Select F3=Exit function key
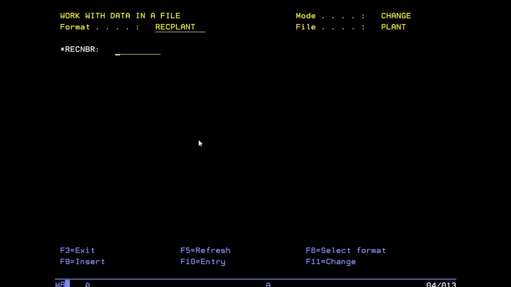Screen dimensions: 511x287 coord(77,250)
